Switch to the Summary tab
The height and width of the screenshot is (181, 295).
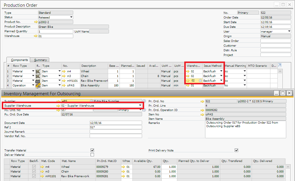40,60
